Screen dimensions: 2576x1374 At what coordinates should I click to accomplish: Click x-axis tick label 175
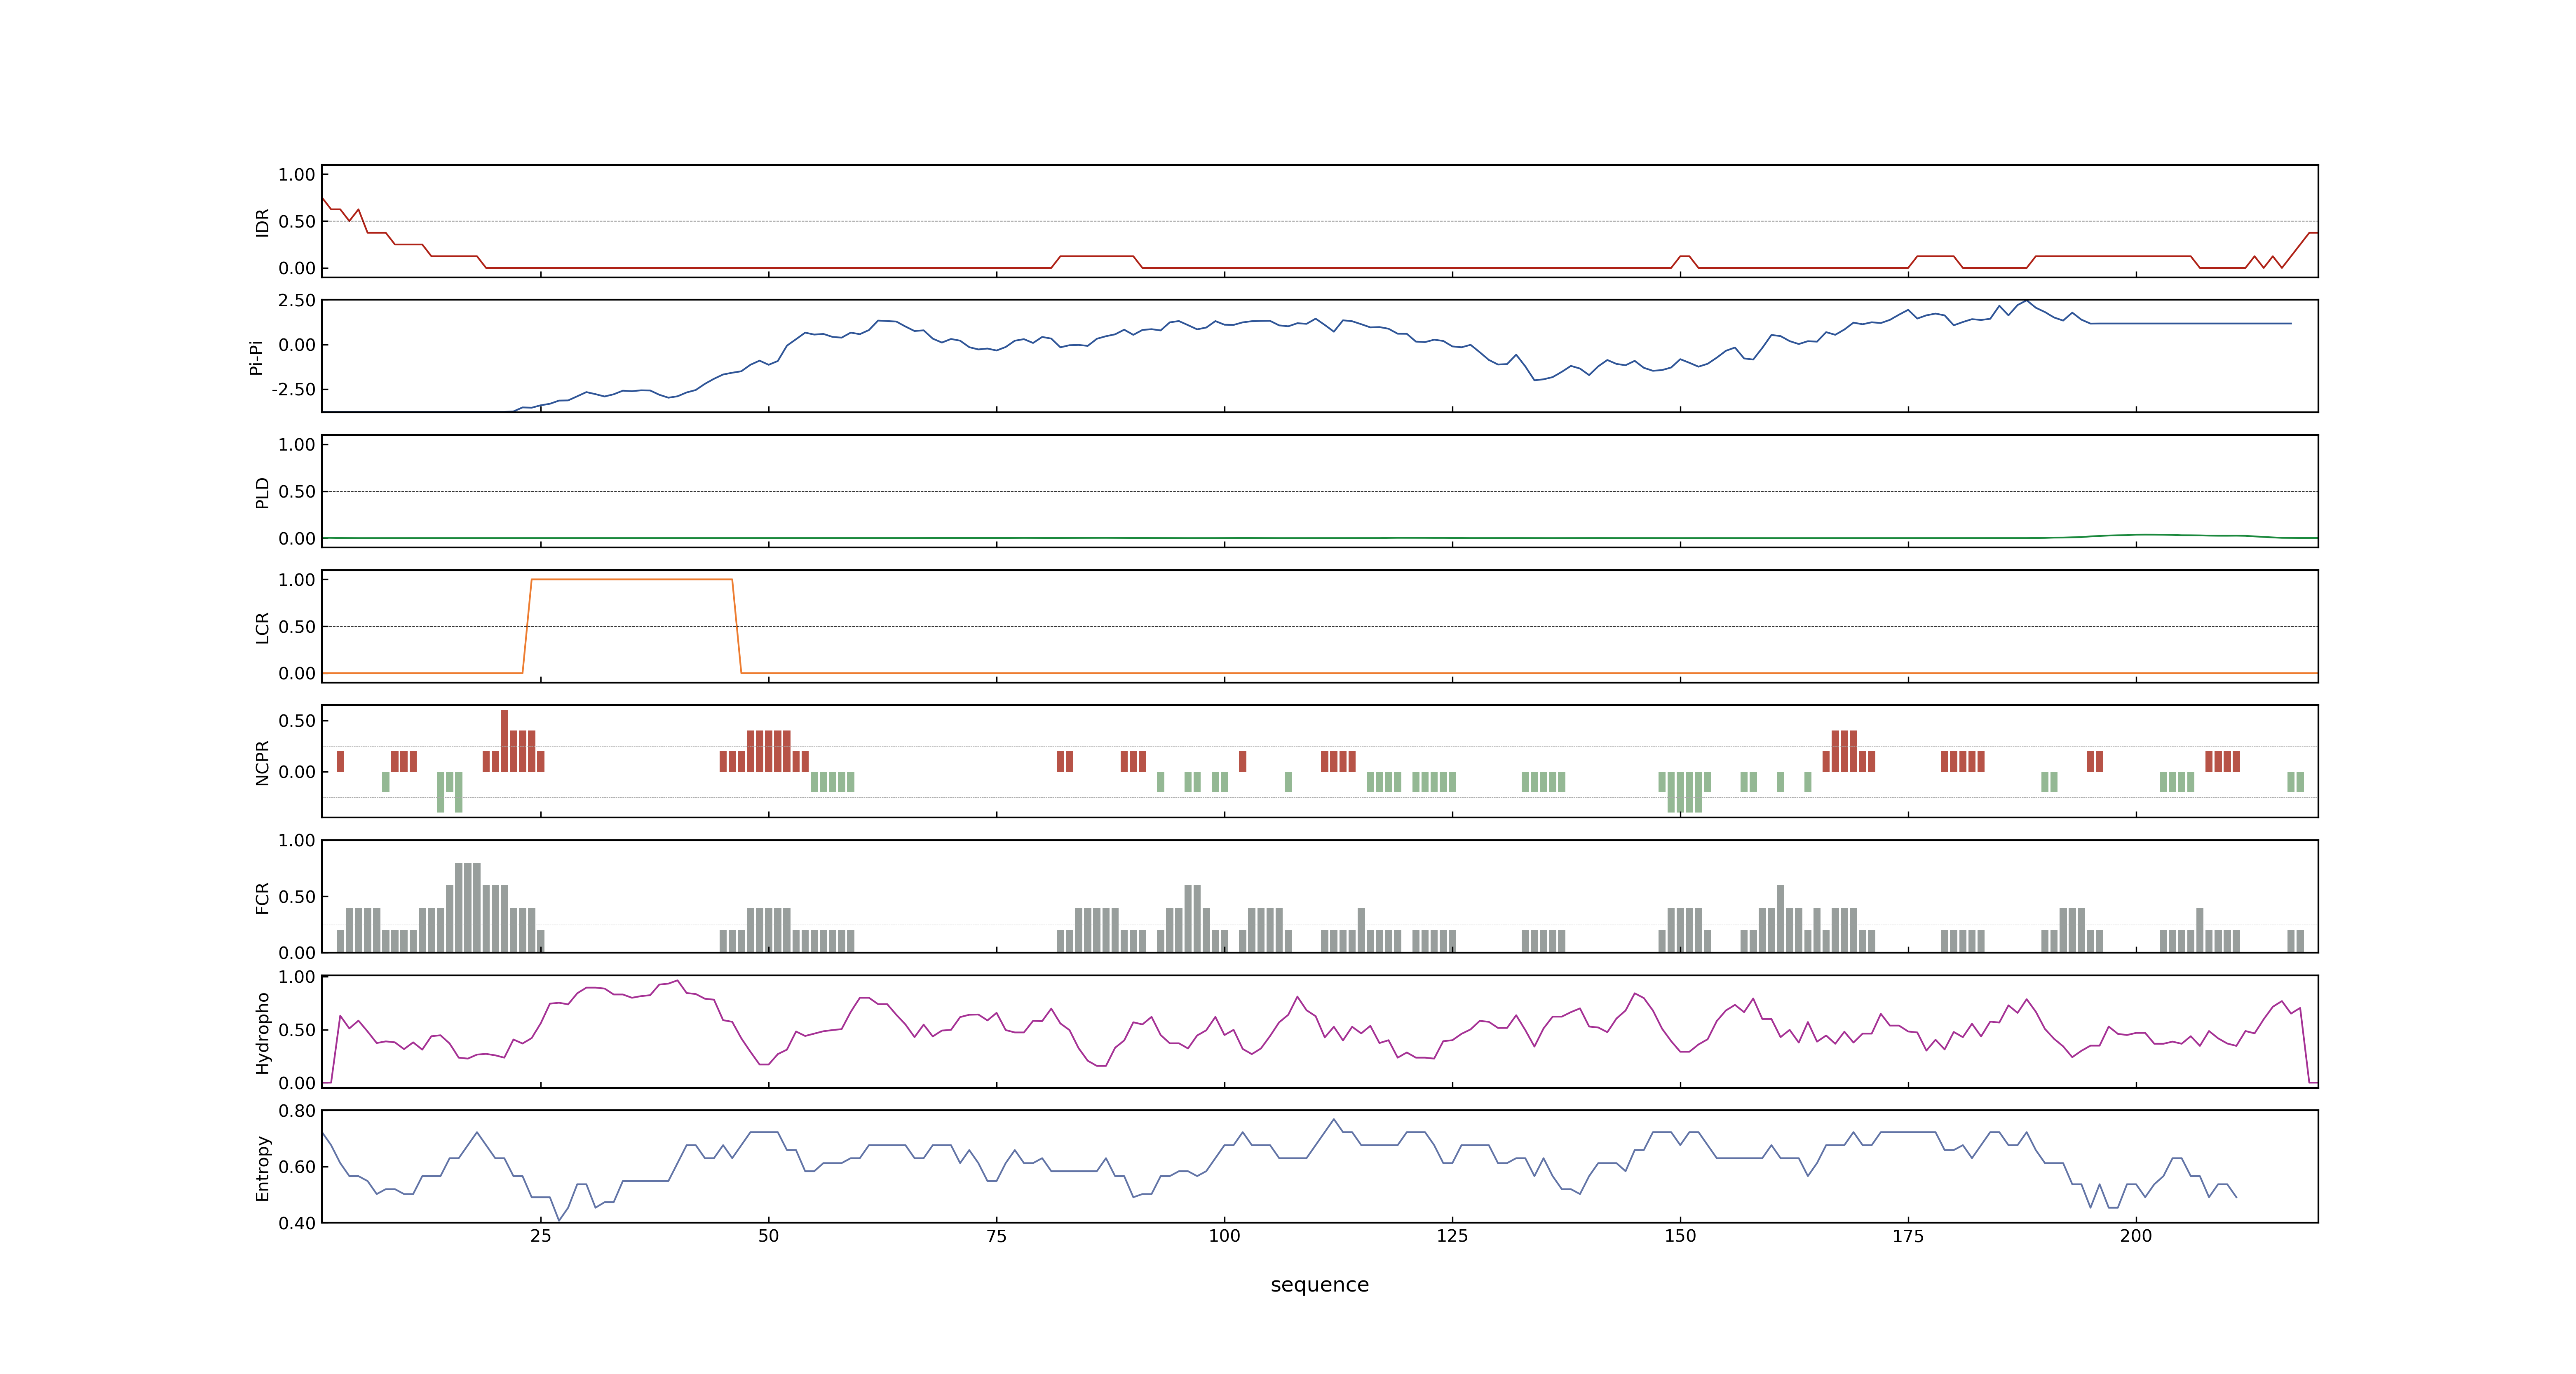1908,1236
